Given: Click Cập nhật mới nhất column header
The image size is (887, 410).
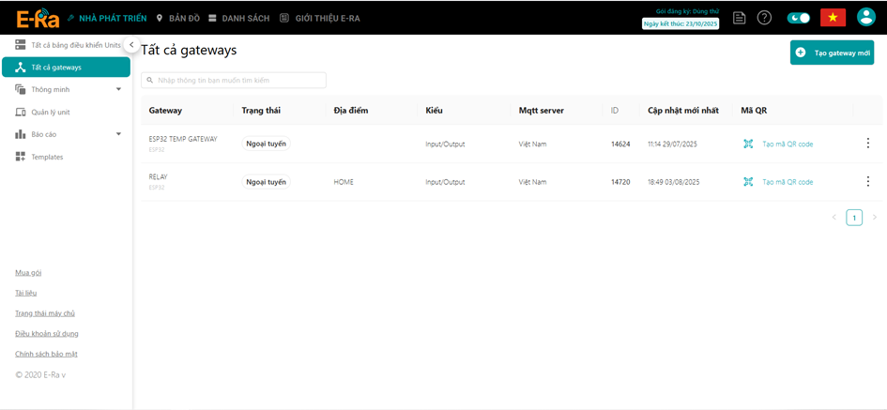Looking at the screenshot, I should pyautogui.click(x=683, y=111).
